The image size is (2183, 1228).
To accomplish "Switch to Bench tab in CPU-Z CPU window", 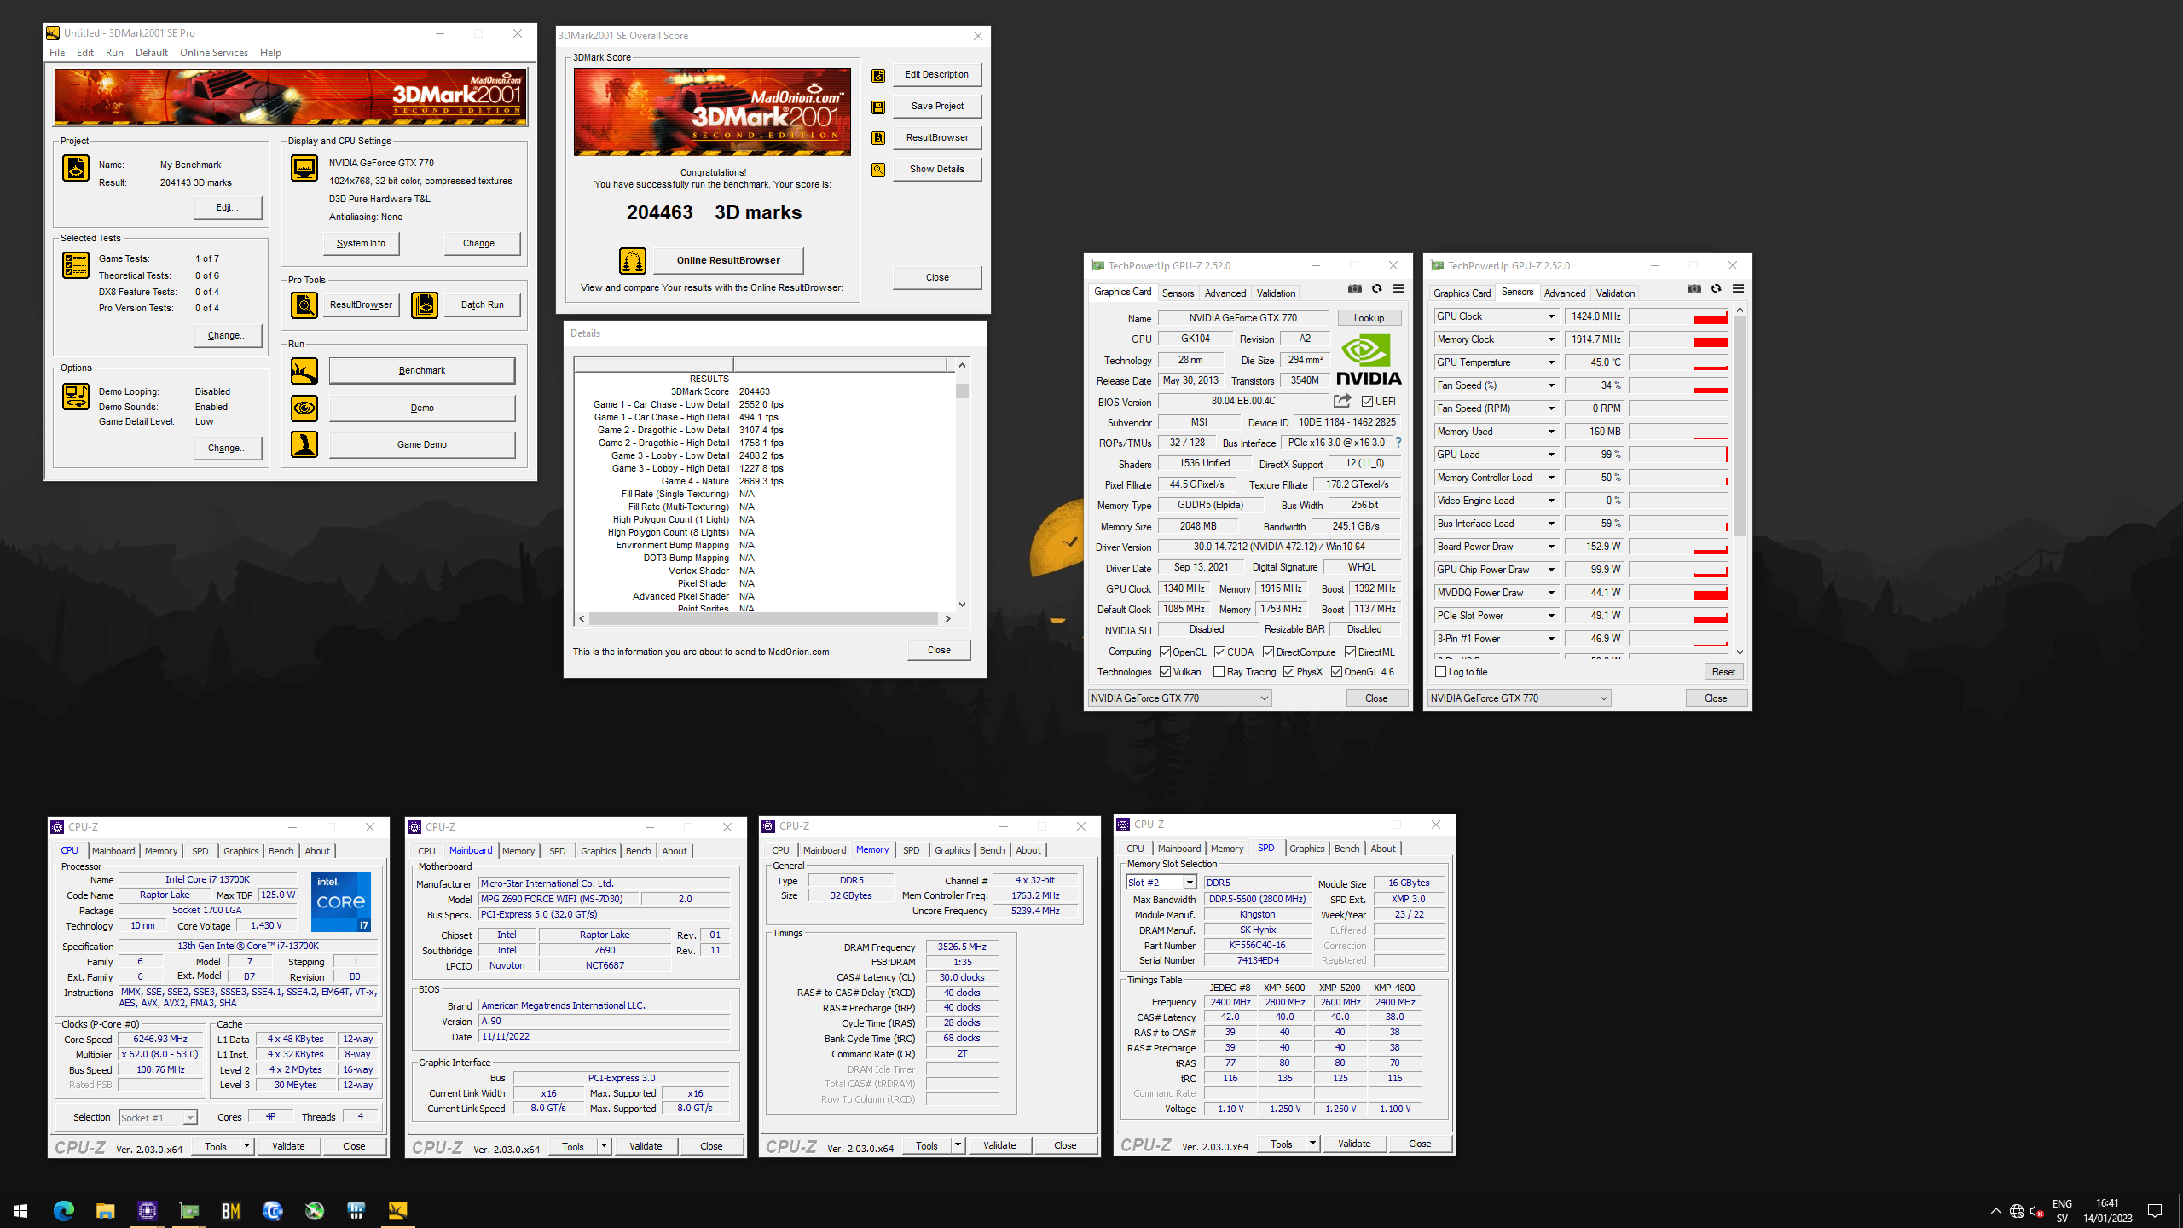I will [x=281, y=851].
